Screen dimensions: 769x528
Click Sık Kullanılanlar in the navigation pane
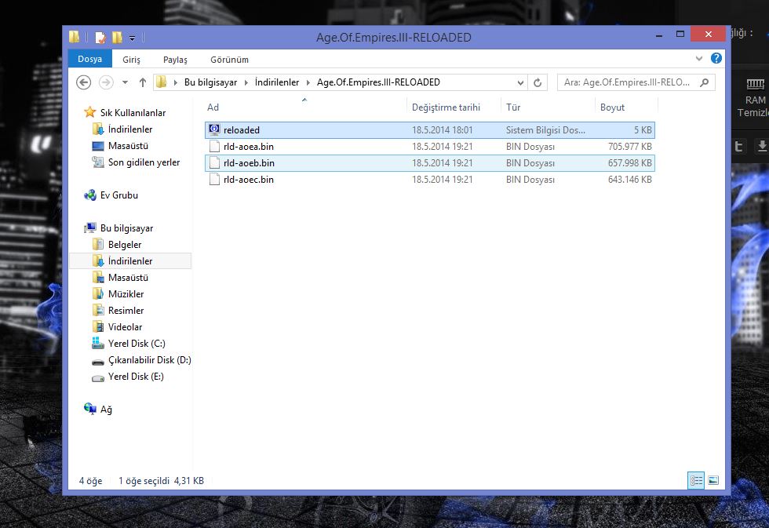click(133, 113)
